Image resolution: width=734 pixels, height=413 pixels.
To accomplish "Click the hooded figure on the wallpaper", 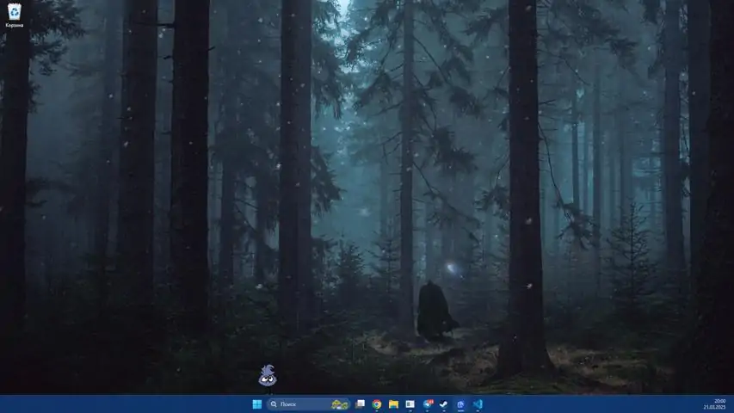I will 435,311.
